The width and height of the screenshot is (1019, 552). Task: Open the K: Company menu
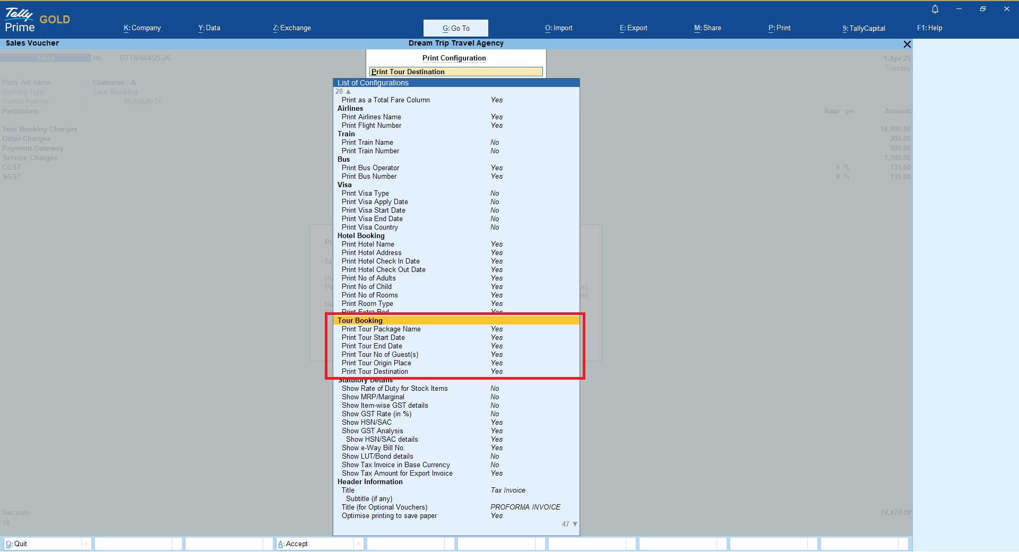coord(142,28)
